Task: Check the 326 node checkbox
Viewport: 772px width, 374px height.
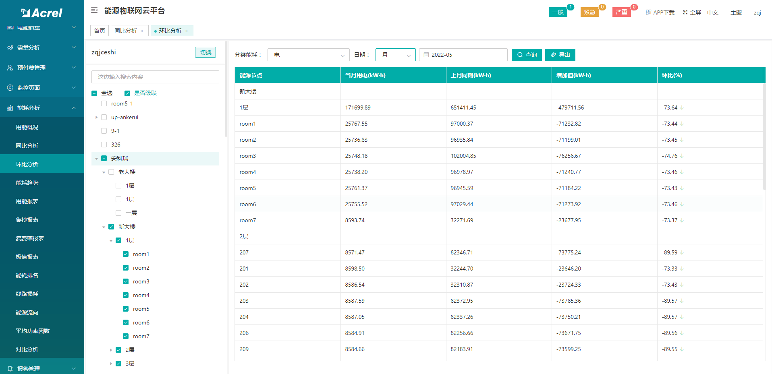Action: coord(104,145)
